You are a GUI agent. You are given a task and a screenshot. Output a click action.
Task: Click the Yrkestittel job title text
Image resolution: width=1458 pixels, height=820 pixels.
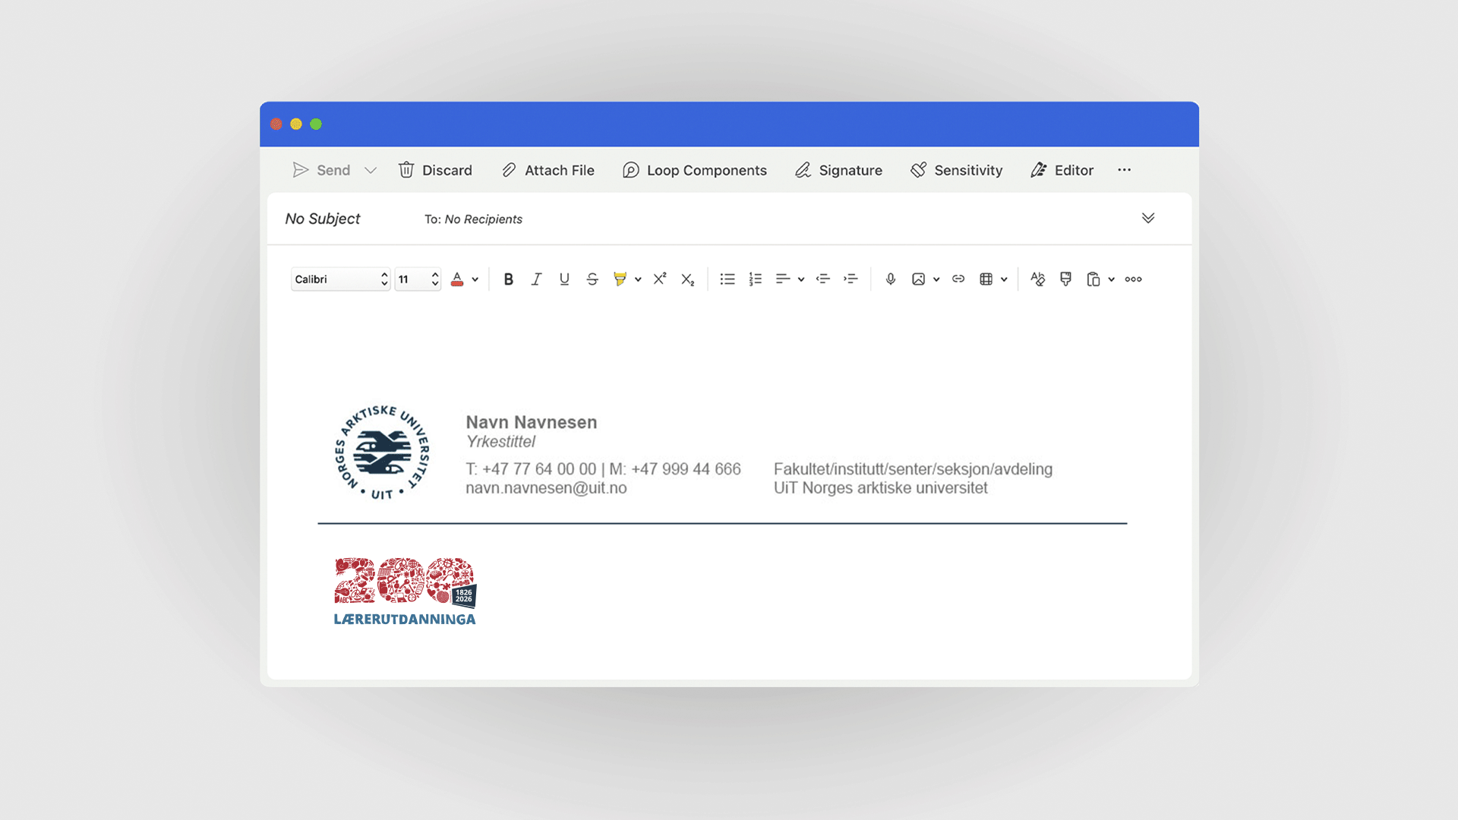click(500, 442)
